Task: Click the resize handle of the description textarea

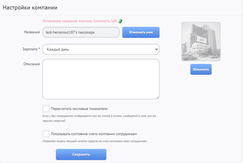Action: [157, 97]
